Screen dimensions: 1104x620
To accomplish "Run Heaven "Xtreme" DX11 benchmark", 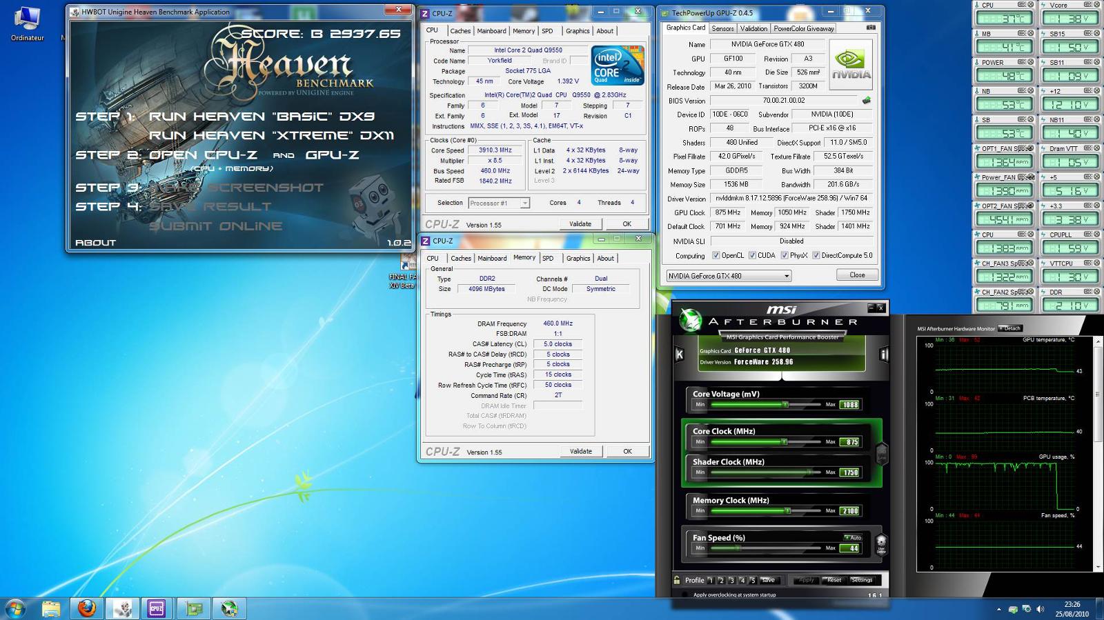I will (x=271, y=136).
